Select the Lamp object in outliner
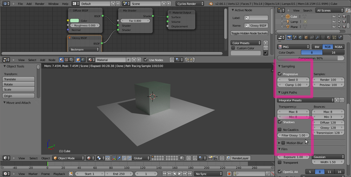 (294, 21)
